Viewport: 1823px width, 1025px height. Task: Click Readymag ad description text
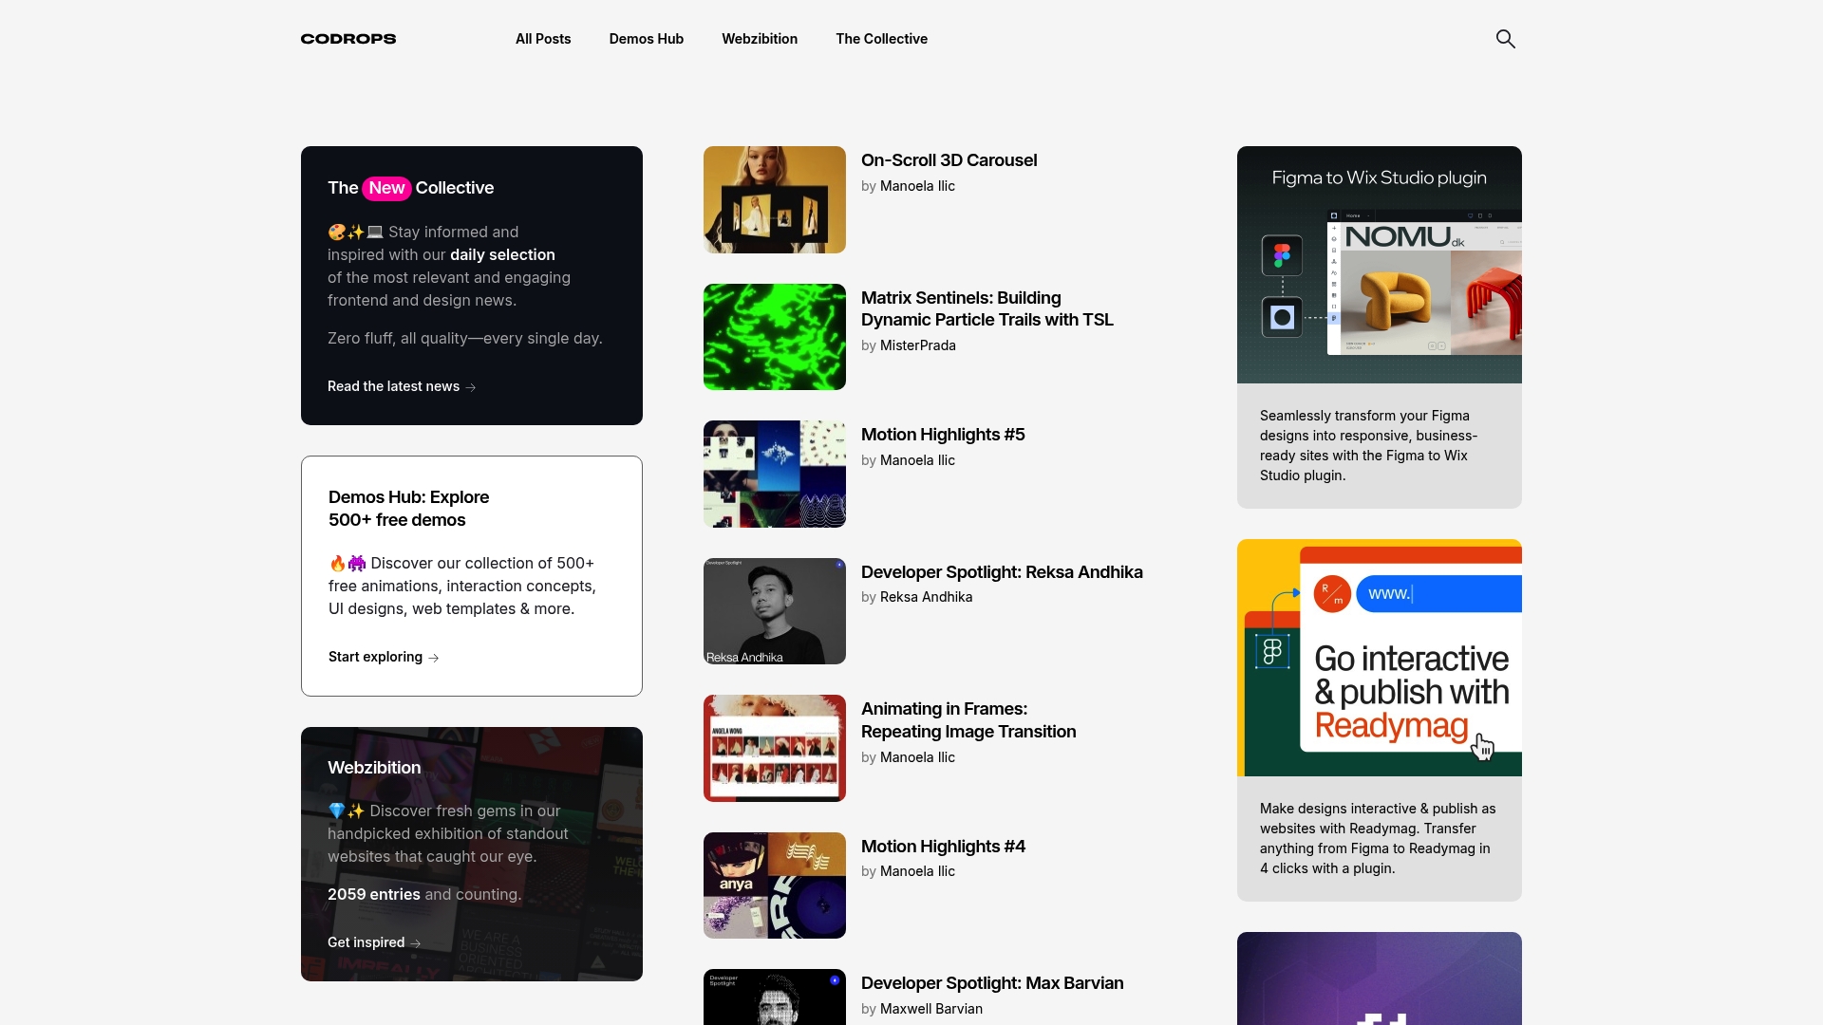coord(1378,838)
